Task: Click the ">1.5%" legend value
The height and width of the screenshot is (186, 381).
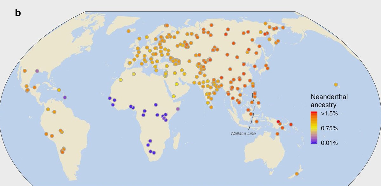Action: tap(329, 114)
